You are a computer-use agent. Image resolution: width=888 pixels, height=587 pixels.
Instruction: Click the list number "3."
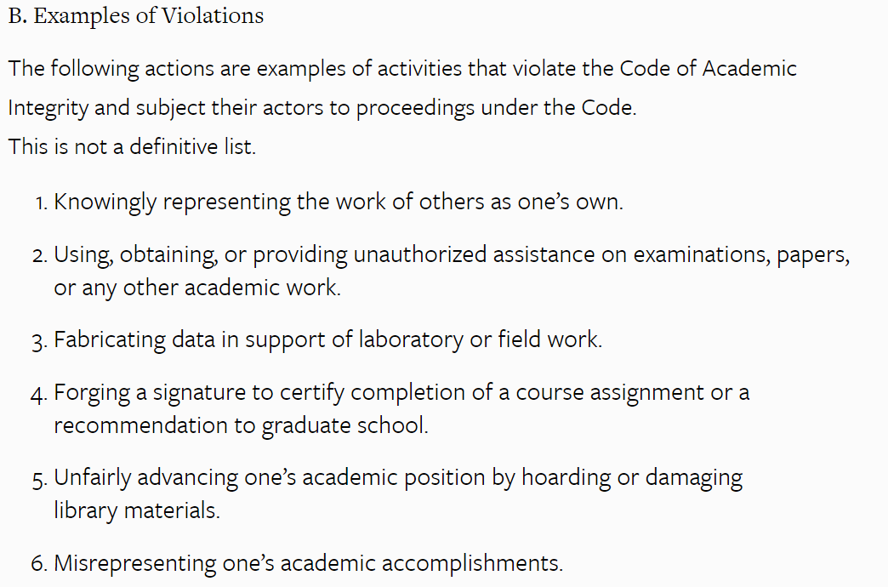[40, 342]
